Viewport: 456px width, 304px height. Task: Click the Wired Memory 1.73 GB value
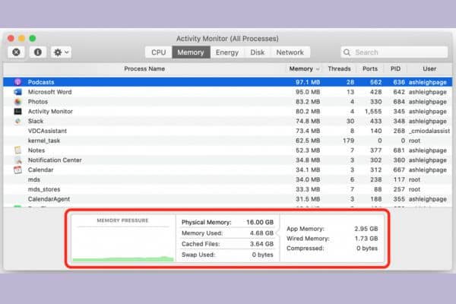coord(366,239)
